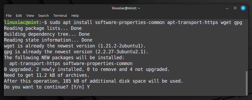
Task: Close the terminal with the blue X icon
Action: click(243, 8)
